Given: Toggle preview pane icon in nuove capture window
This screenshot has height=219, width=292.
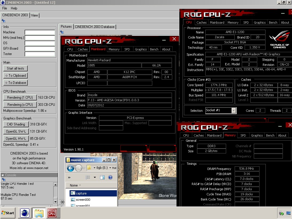Looking at the screenshot, I should [x=102, y=177].
